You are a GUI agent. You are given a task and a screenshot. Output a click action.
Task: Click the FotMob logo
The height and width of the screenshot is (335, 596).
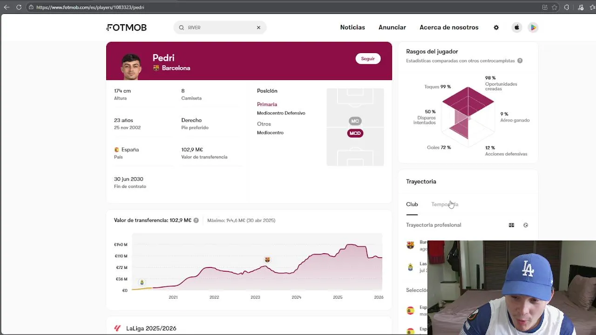coord(127,27)
